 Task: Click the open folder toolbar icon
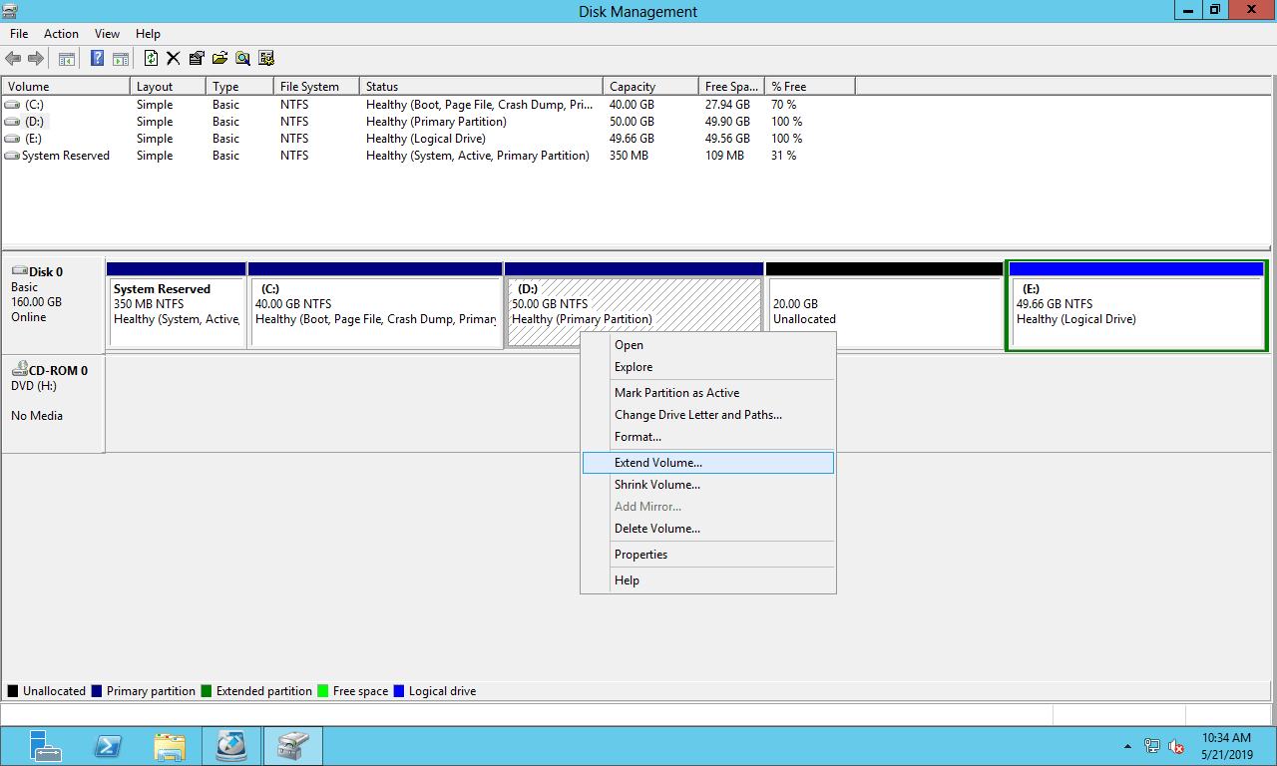pos(219,59)
